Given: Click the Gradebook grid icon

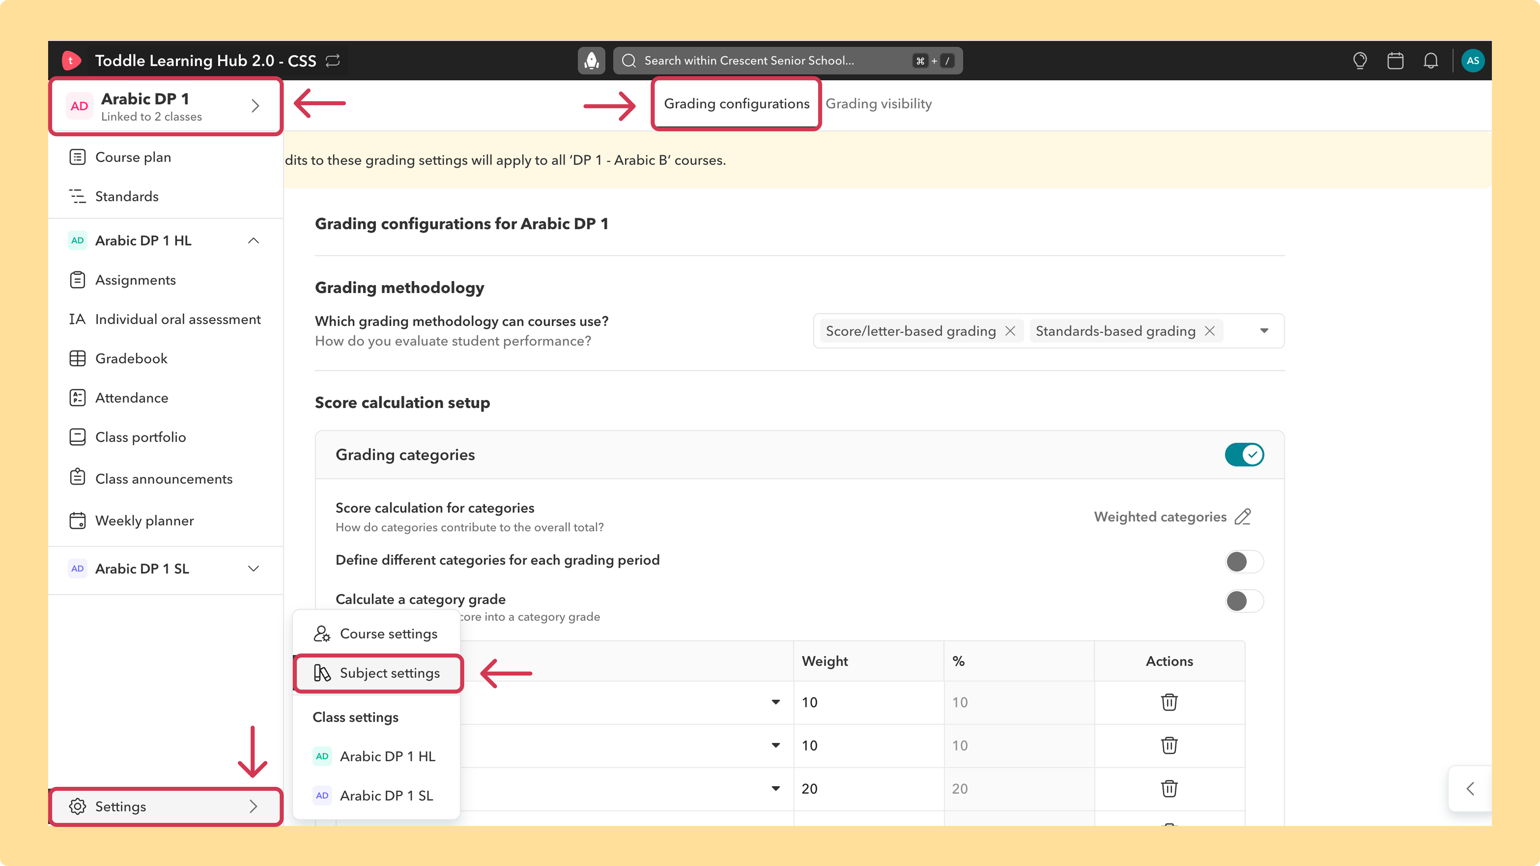Looking at the screenshot, I should click(x=77, y=359).
